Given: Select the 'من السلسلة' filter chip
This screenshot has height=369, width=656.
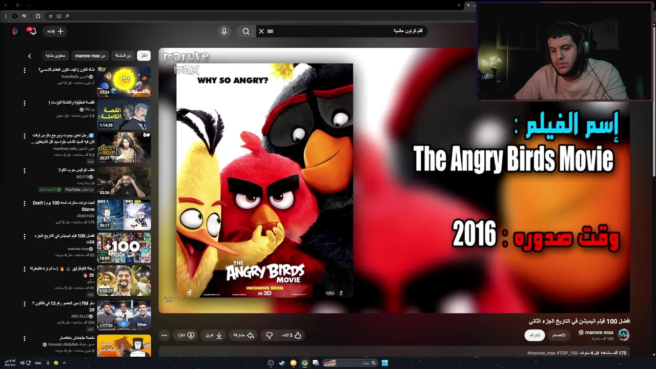Looking at the screenshot, I should coord(123,55).
